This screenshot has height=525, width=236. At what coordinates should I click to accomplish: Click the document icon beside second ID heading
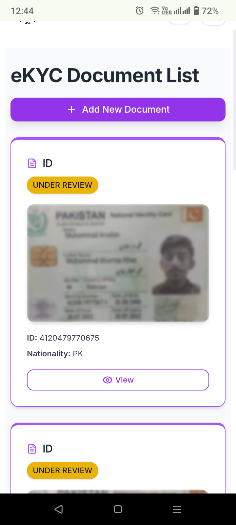click(x=32, y=449)
